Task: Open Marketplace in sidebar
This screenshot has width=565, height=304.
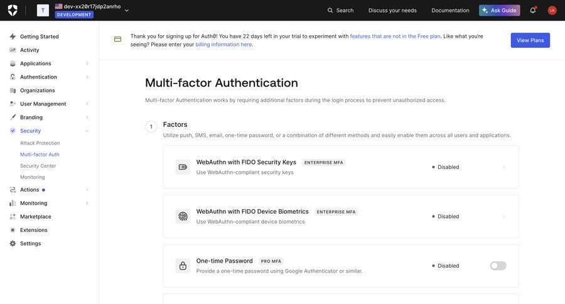Action: pyautogui.click(x=36, y=216)
